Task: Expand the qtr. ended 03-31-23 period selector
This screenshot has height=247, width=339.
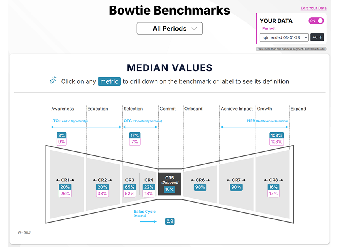Action: click(x=284, y=37)
